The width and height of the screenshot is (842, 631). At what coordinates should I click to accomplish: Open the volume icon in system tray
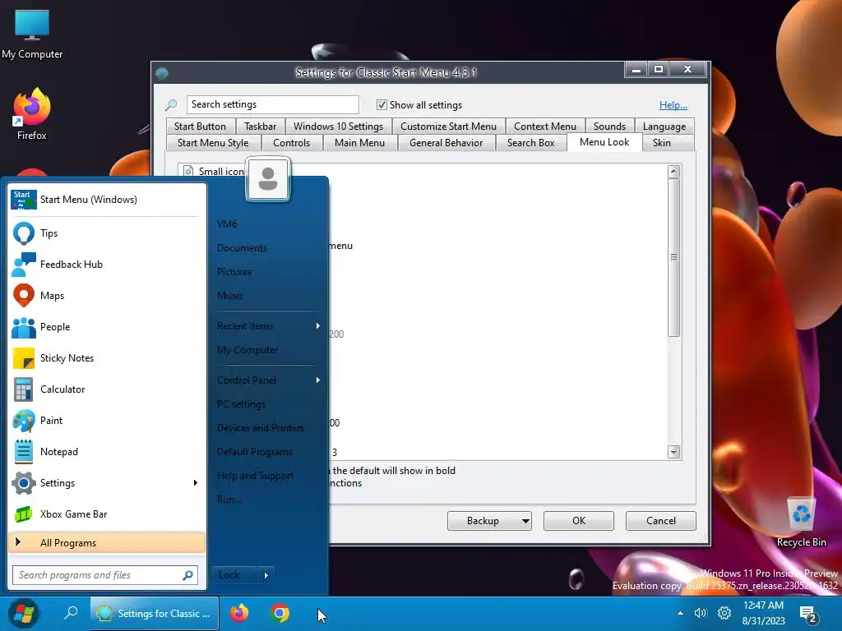point(701,613)
